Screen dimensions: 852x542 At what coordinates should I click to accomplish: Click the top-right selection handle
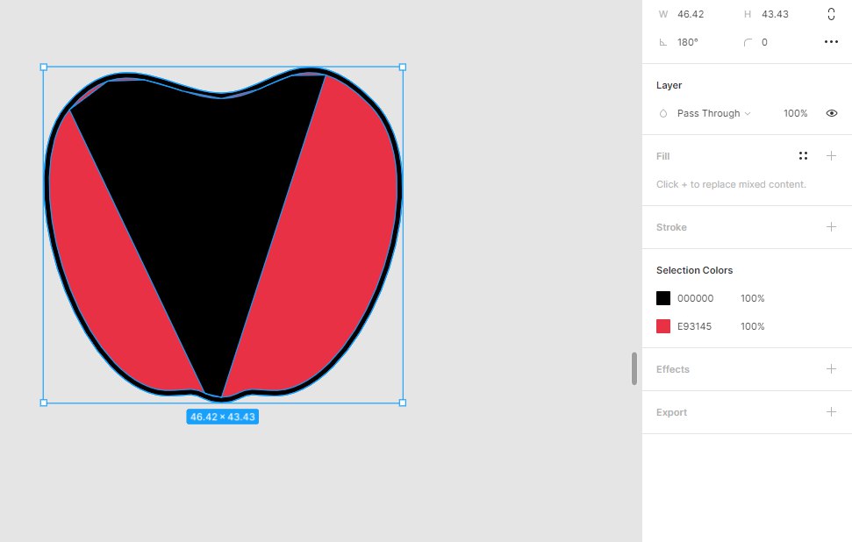403,68
